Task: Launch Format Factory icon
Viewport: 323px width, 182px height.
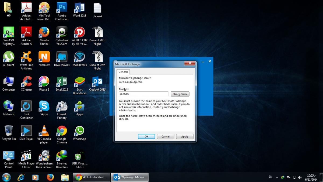Action: [62, 110]
